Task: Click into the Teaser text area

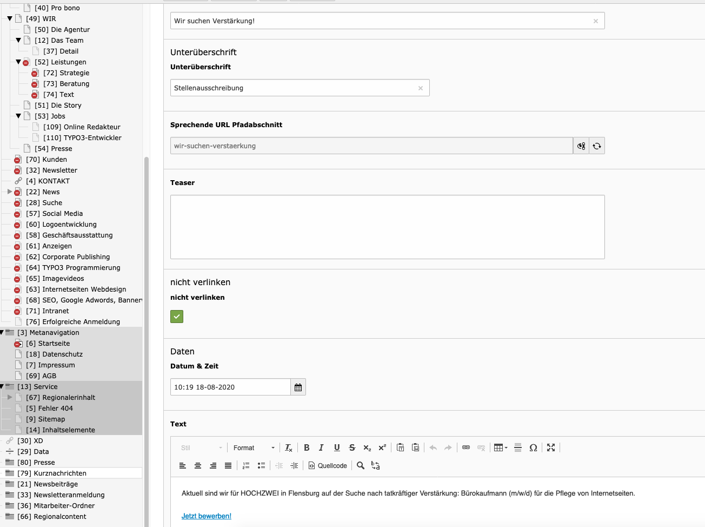Action: (x=387, y=227)
